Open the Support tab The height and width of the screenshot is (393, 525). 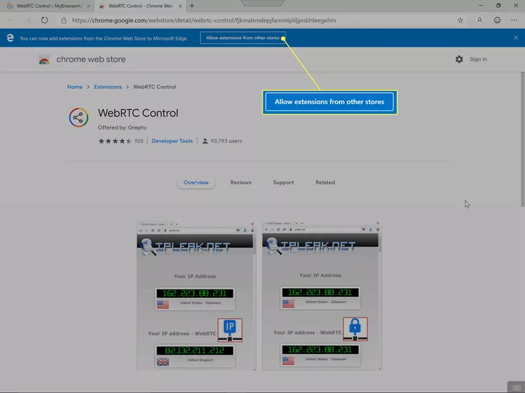point(283,183)
